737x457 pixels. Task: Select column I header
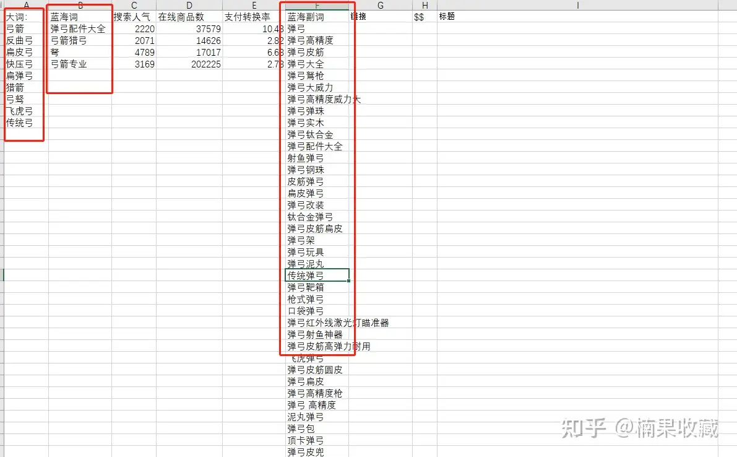578,5
